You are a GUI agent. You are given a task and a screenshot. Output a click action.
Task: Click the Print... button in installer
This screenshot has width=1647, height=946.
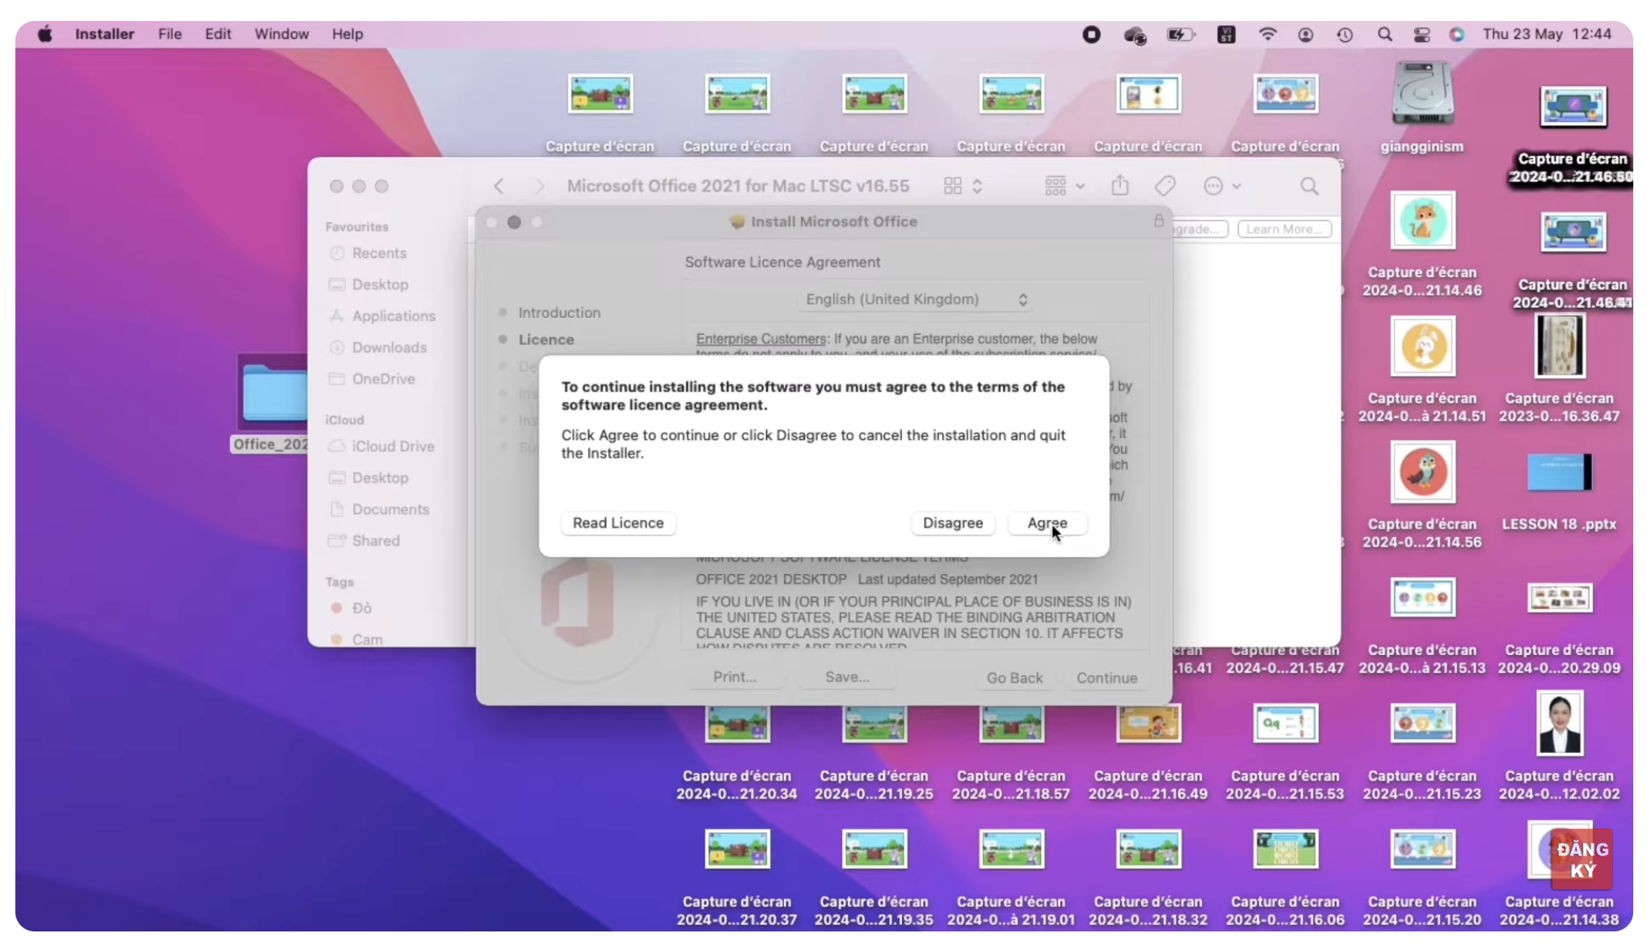pos(735,677)
